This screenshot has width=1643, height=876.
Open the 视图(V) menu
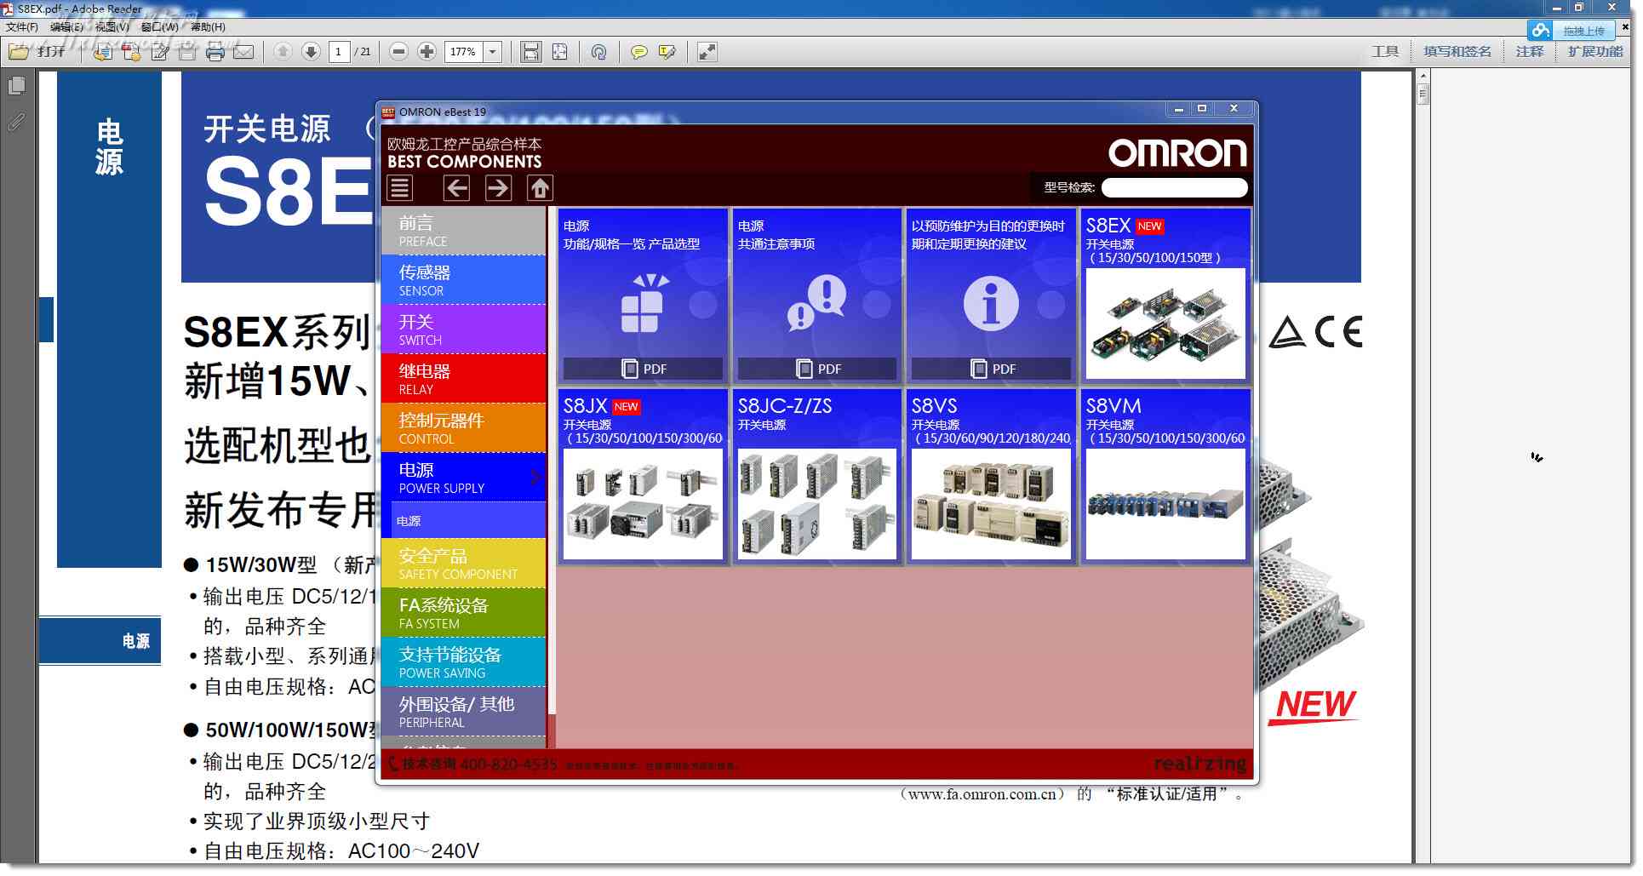112,27
